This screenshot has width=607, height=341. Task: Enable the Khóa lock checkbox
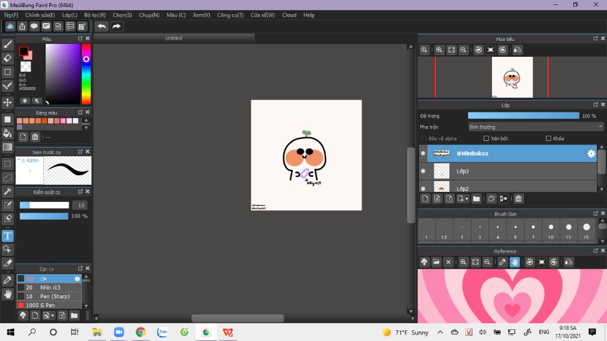pyautogui.click(x=548, y=139)
